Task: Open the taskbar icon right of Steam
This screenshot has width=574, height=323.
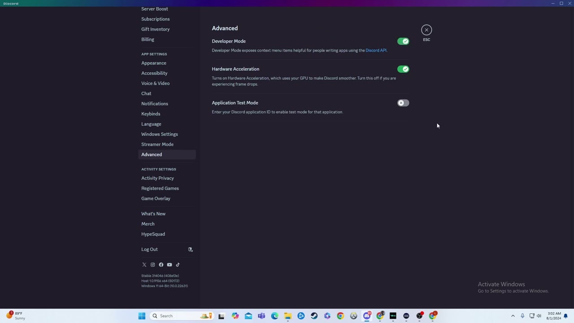Action: 327,316
